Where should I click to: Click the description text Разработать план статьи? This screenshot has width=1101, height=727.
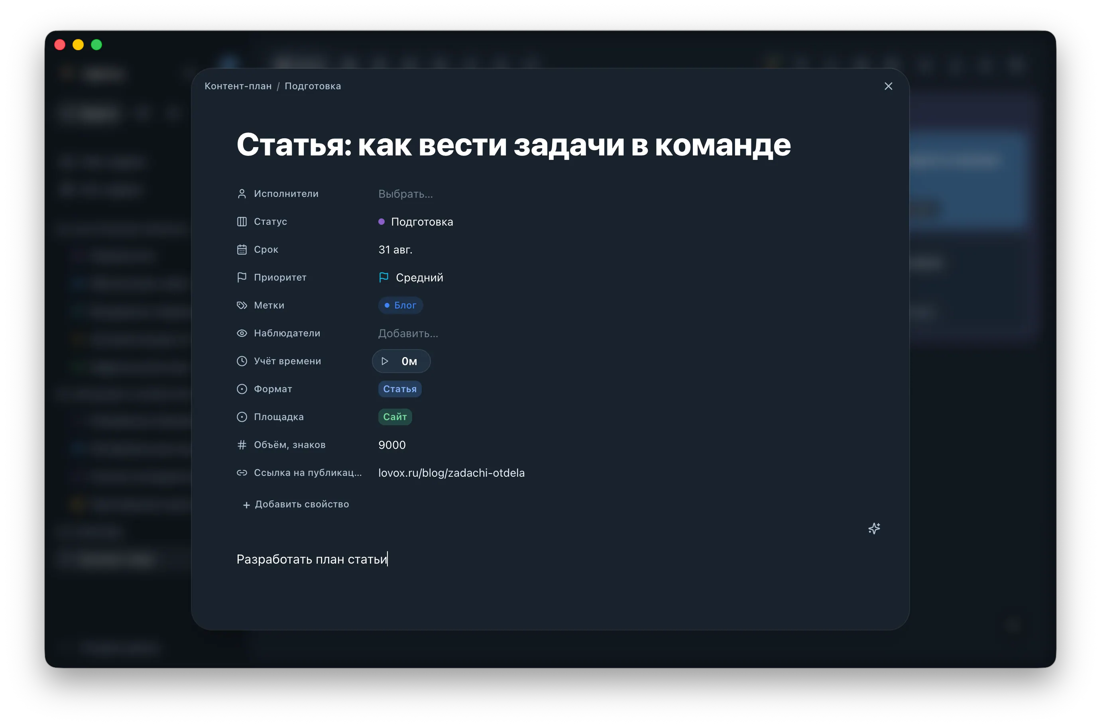click(312, 559)
